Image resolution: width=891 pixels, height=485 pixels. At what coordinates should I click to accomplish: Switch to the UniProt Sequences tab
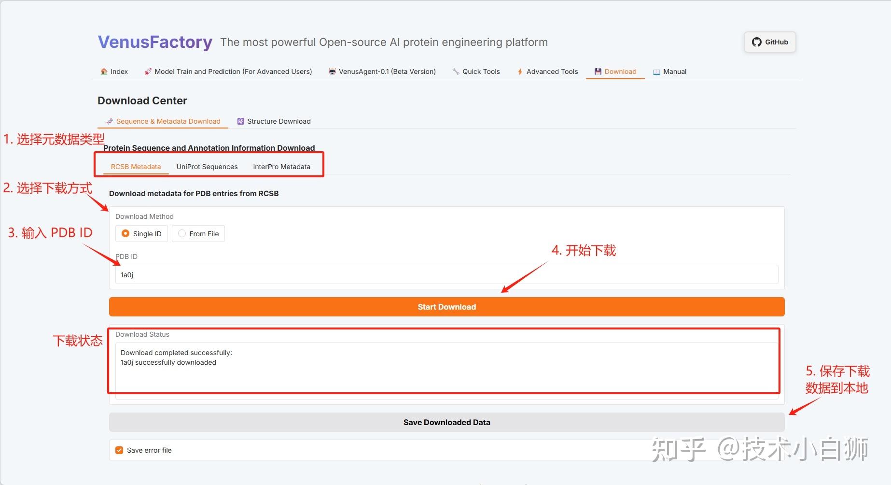click(x=207, y=166)
